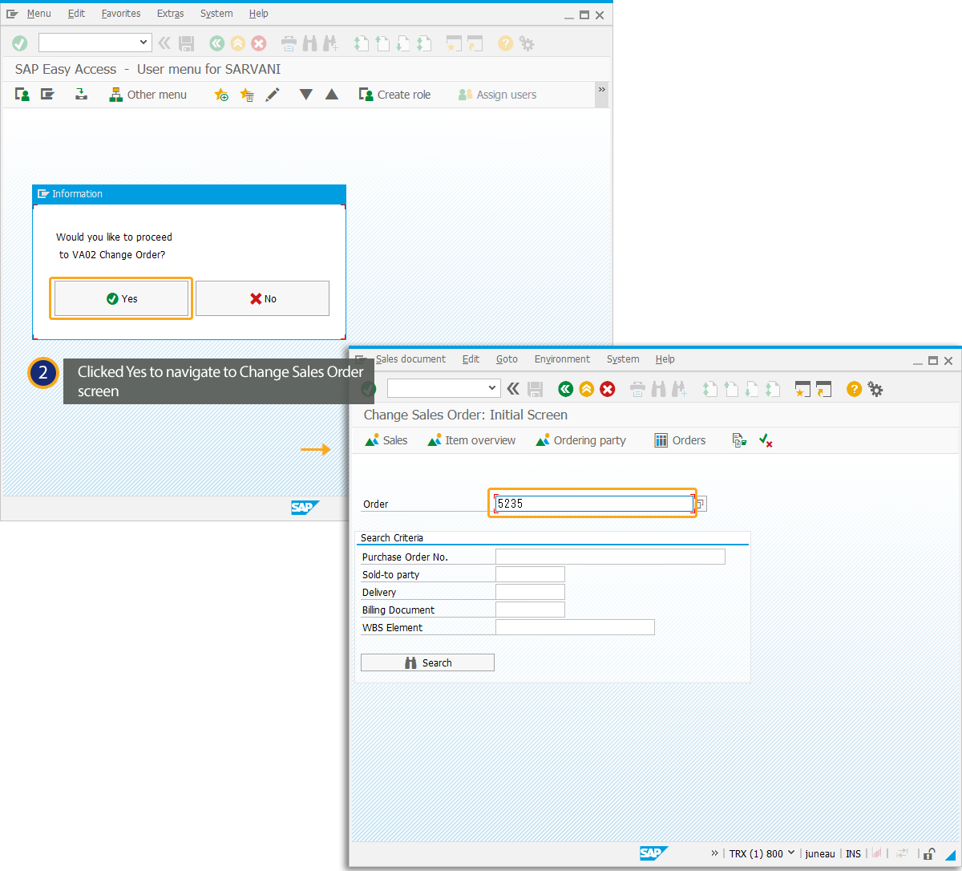This screenshot has height=871, width=962.
Task: Click Purchase Order No. input field
Action: tap(610, 557)
